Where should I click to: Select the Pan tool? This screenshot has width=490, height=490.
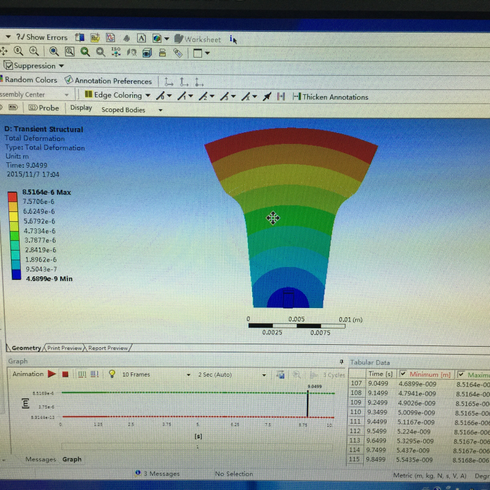click(x=4, y=51)
